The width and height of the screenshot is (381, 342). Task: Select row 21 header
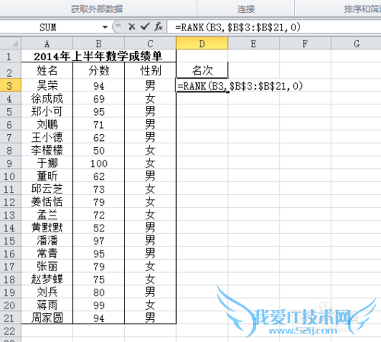coord(11,318)
